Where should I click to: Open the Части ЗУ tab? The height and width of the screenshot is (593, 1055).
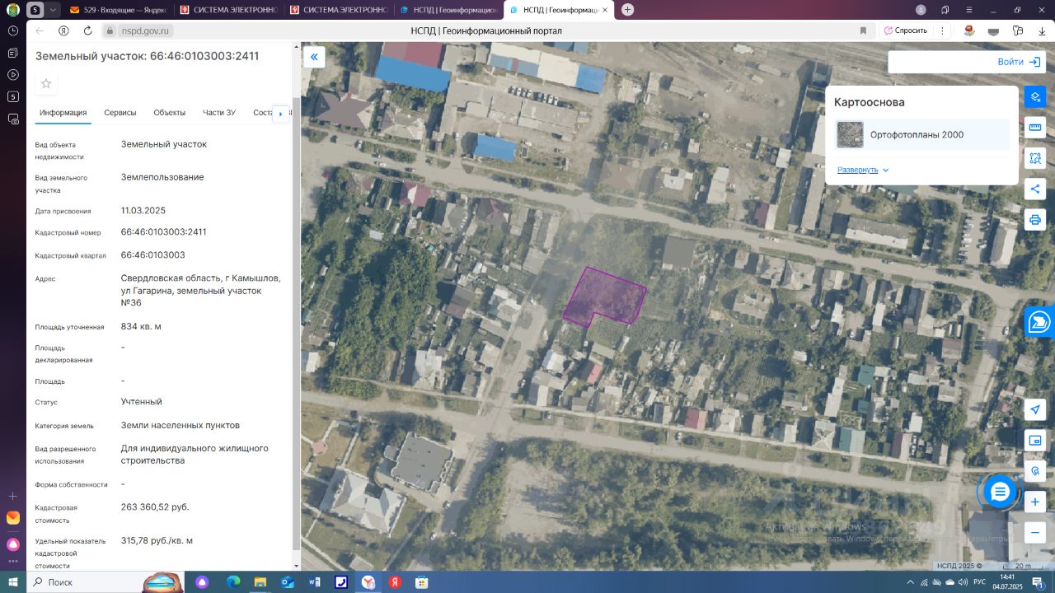[219, 113]
